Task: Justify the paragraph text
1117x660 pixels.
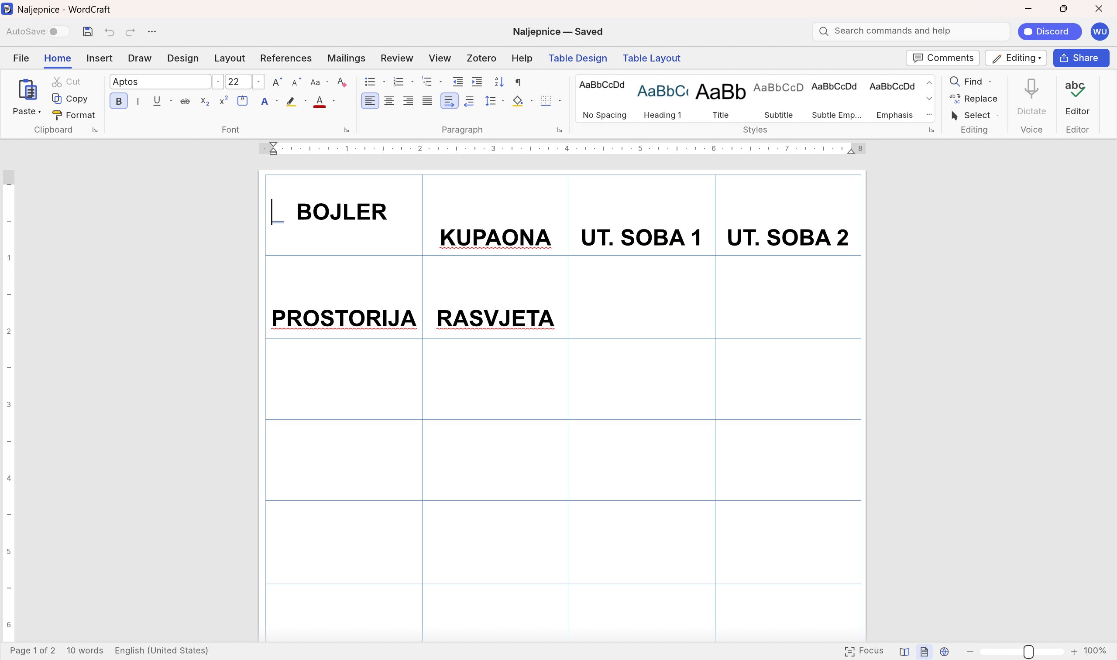Action: [x=427, y=101]
